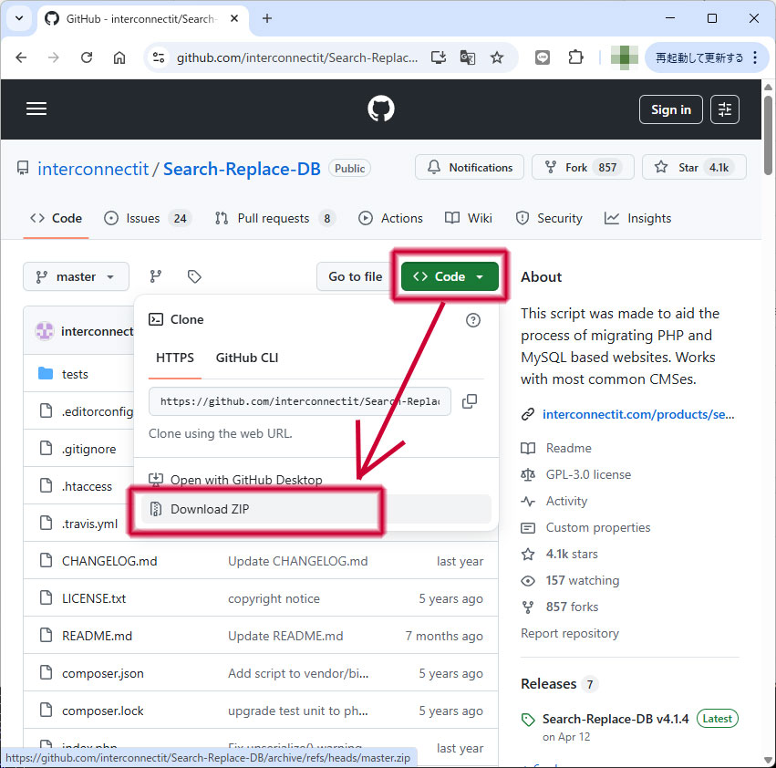Open the GitHub hamburger navigation menu
Screen dimensions: 776x768
point(36,109)
